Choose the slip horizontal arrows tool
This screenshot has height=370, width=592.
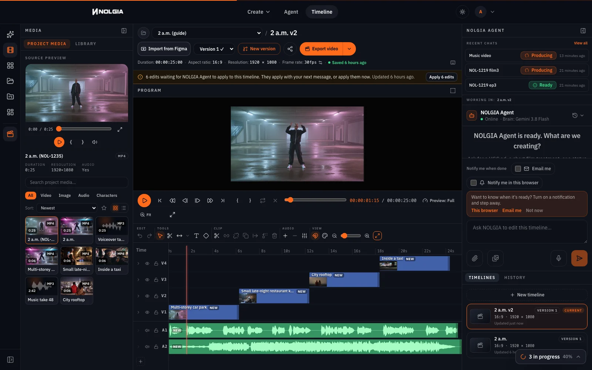pyautogui.click(x=179, y=236)
